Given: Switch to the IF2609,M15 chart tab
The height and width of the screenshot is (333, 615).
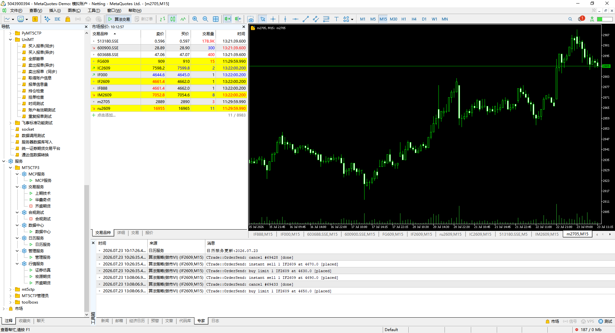Looking at the screenshot, I should coord(421,234).
